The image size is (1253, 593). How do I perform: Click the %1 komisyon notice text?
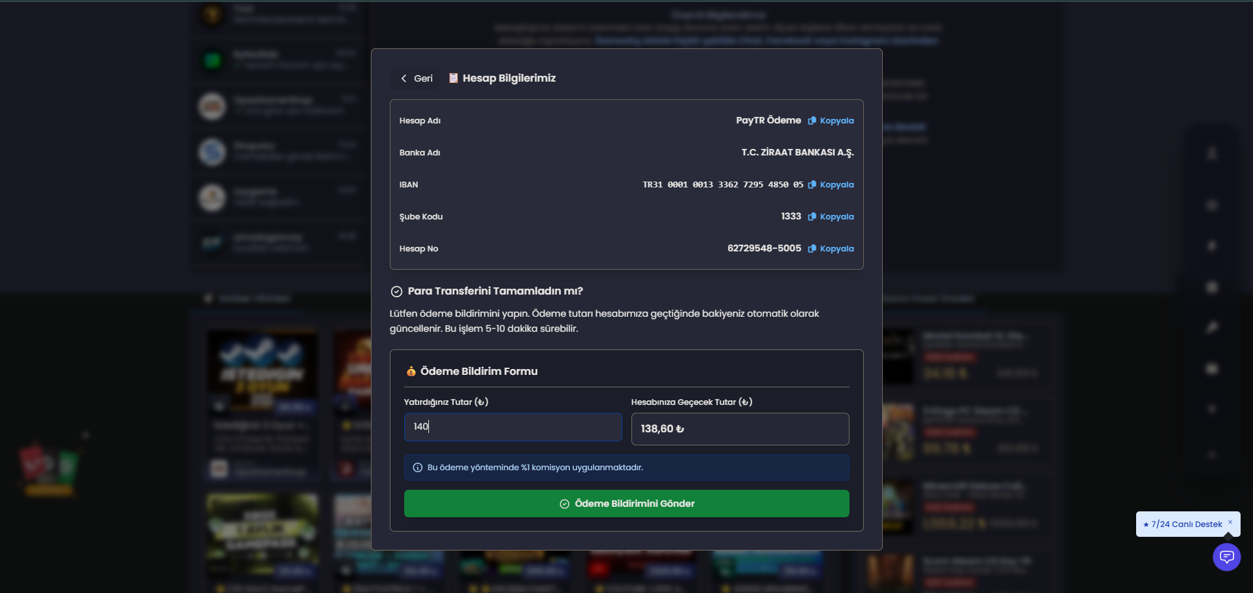point(535,468)
